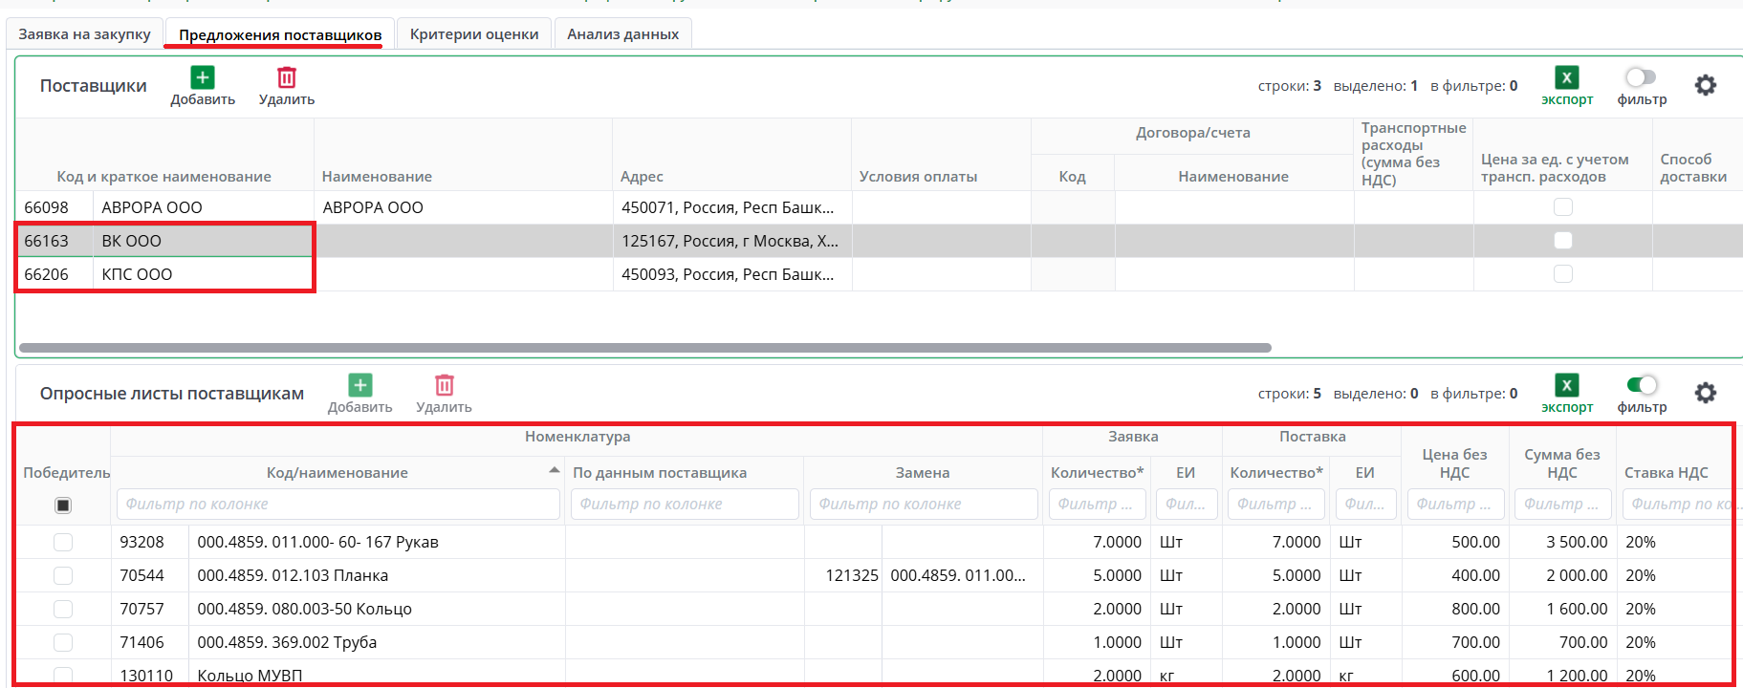Sort by Код/наименование column arrow

click(x=555, y=471)
